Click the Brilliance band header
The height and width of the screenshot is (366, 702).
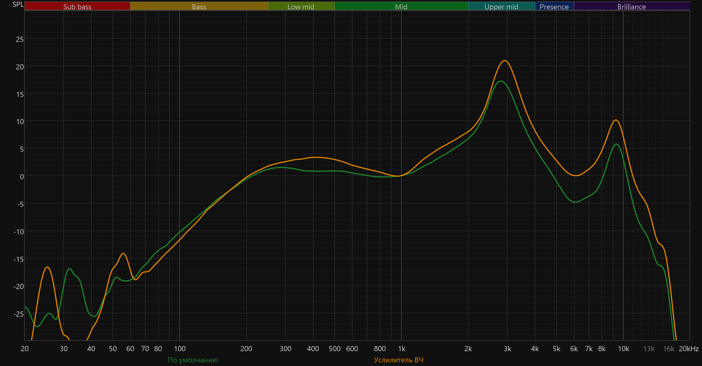(x=632, y=6)
